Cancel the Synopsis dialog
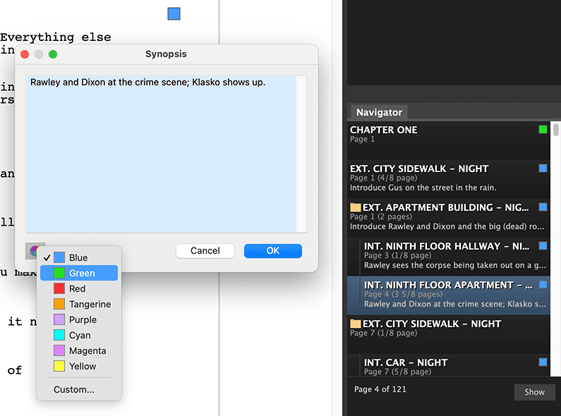Image resolution: width=561 pixels, height=416 pixels. [205, 251]
